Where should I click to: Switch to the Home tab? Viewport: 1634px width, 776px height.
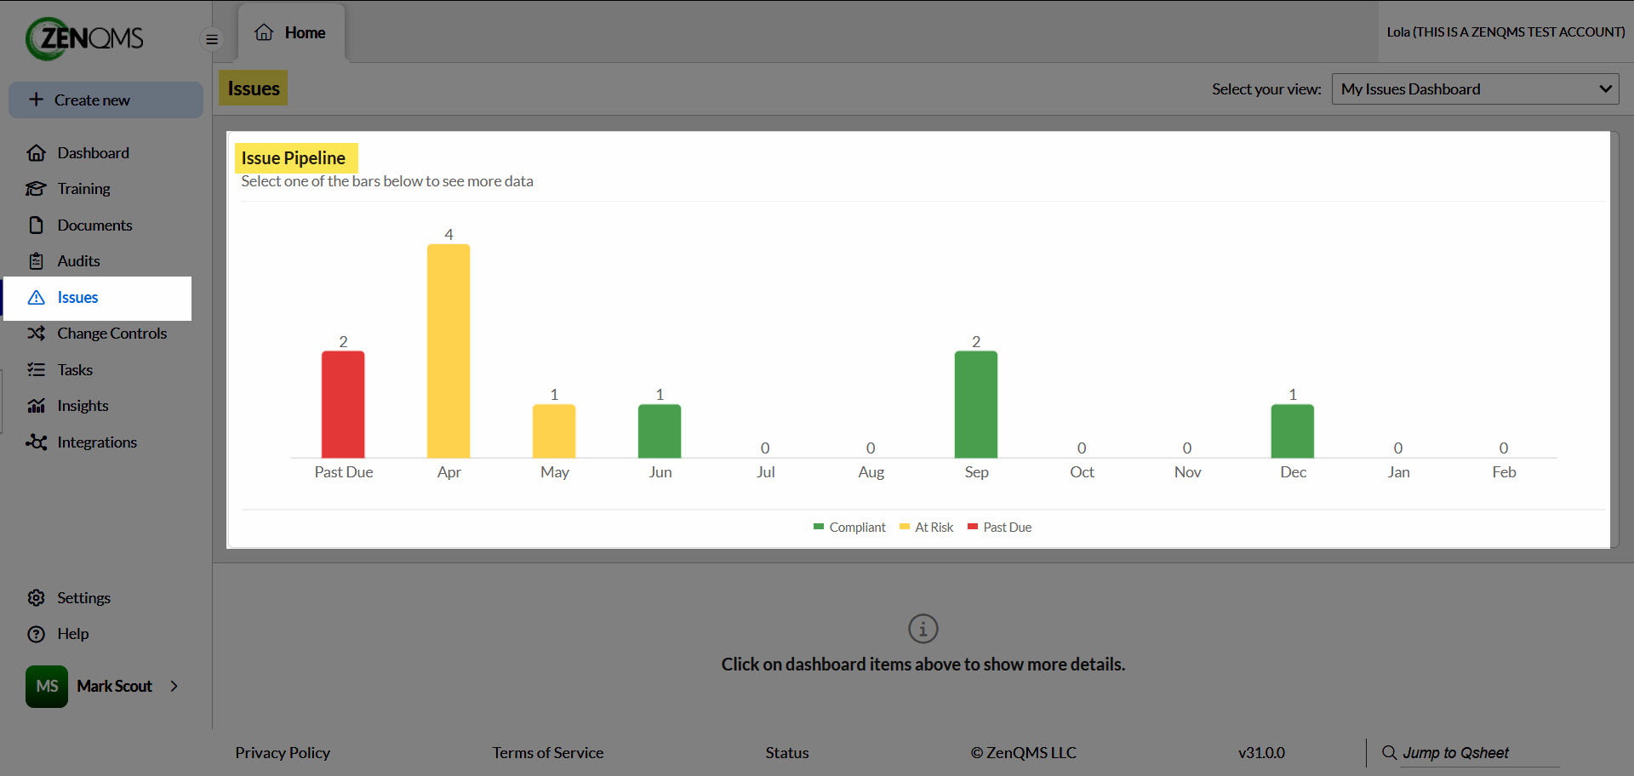(x=291, y=33)
